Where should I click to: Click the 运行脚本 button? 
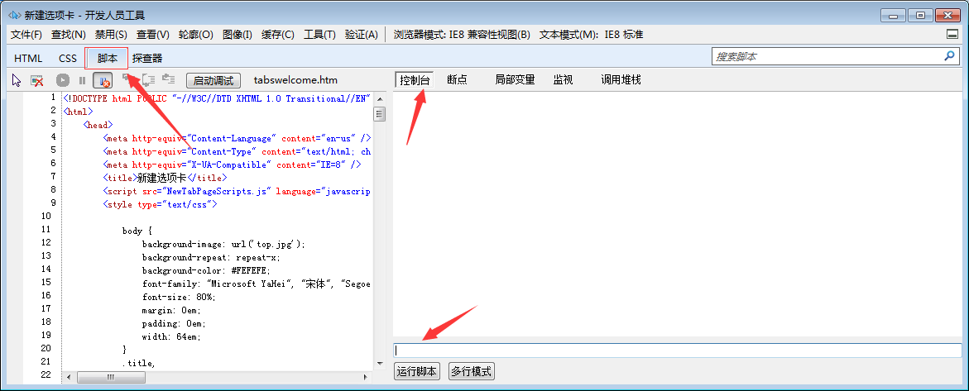pyautogui.click(x=417, y=371)
